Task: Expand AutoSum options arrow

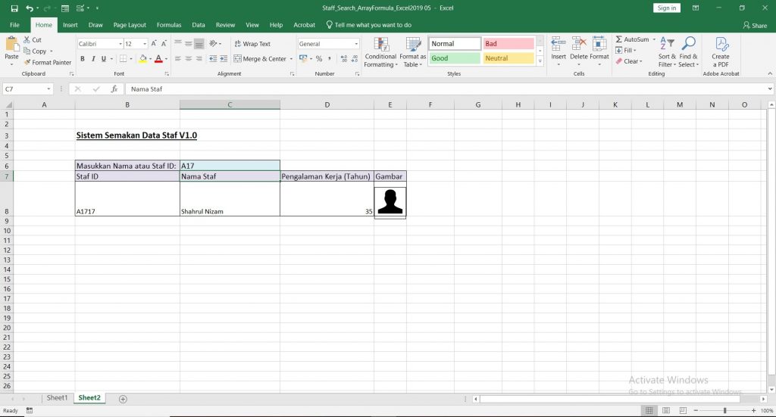Action: click(654, 39)
